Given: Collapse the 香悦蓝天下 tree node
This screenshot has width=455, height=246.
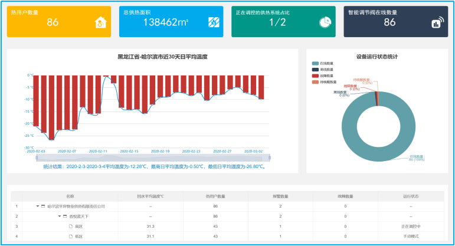Looking at the screenshot, I should click(x=59, y=217).
